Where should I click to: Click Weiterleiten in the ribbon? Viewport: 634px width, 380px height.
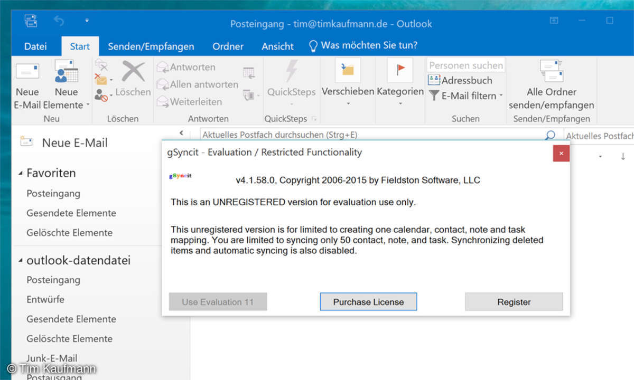click(x=189, y=101)
